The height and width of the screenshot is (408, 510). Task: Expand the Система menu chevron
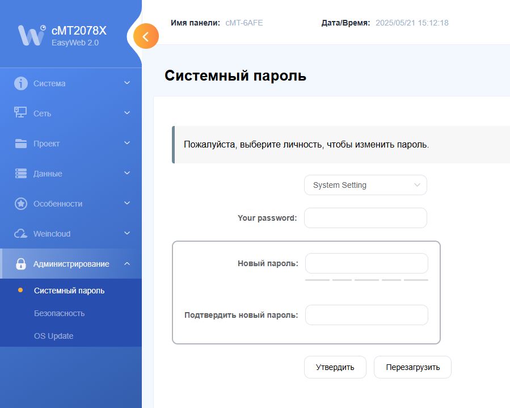(x=127, y=83)
